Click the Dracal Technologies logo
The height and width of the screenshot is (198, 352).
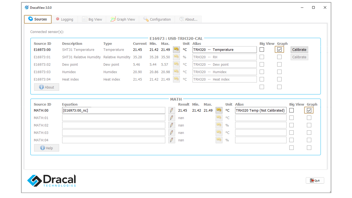(51, 181)
